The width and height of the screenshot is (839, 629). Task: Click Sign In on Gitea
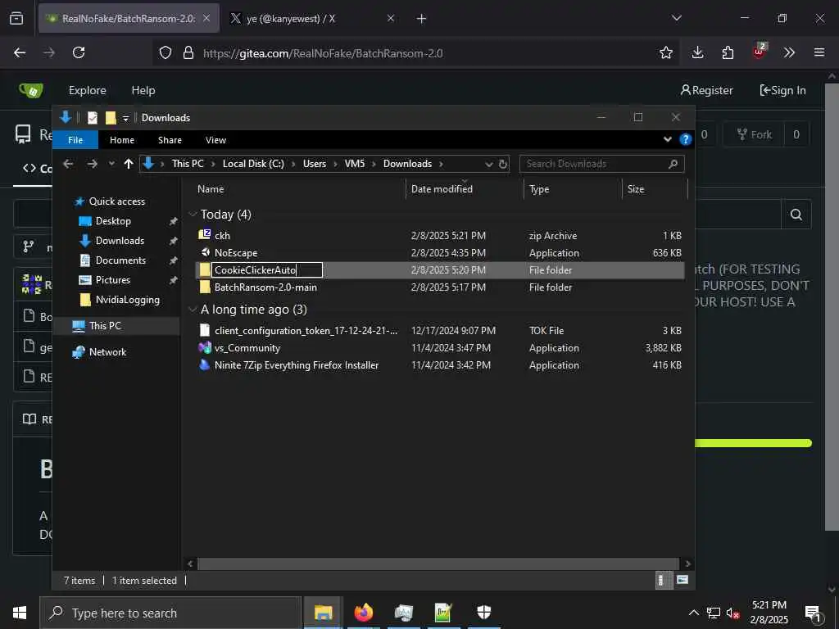tap(782, 90)
